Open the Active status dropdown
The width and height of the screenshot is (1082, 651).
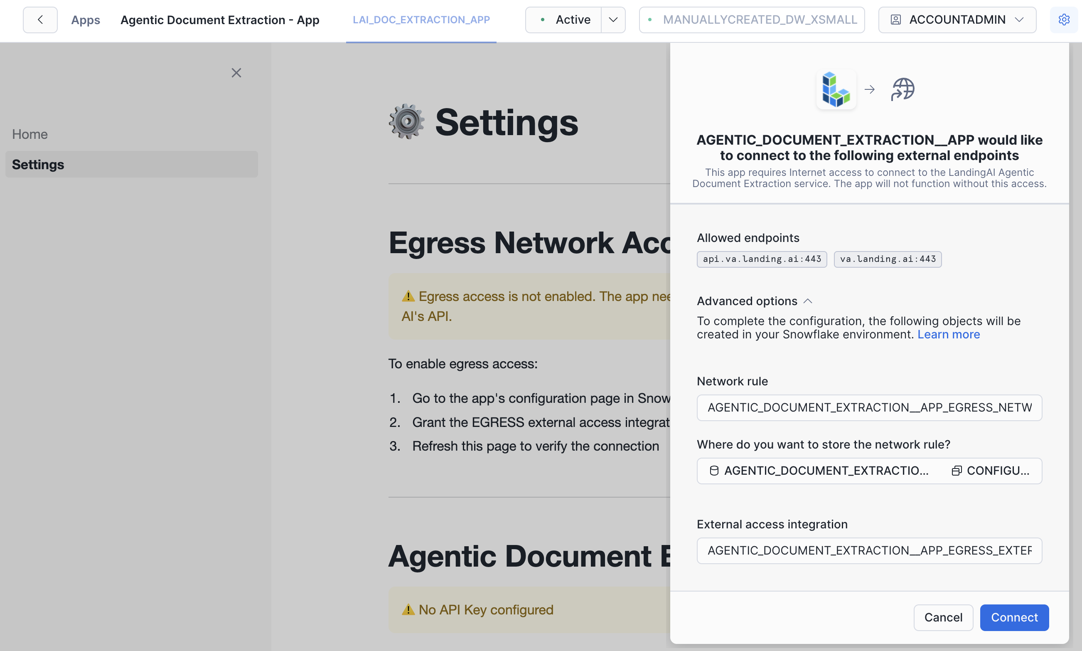click(613, 19)
